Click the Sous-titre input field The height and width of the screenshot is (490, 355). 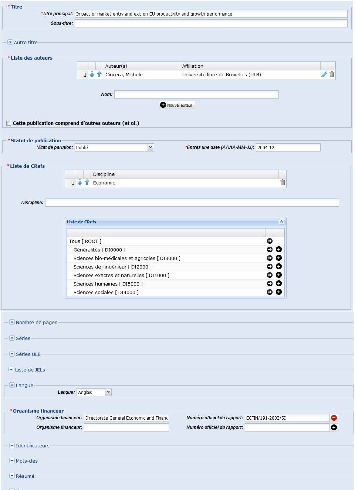(211, 23)
